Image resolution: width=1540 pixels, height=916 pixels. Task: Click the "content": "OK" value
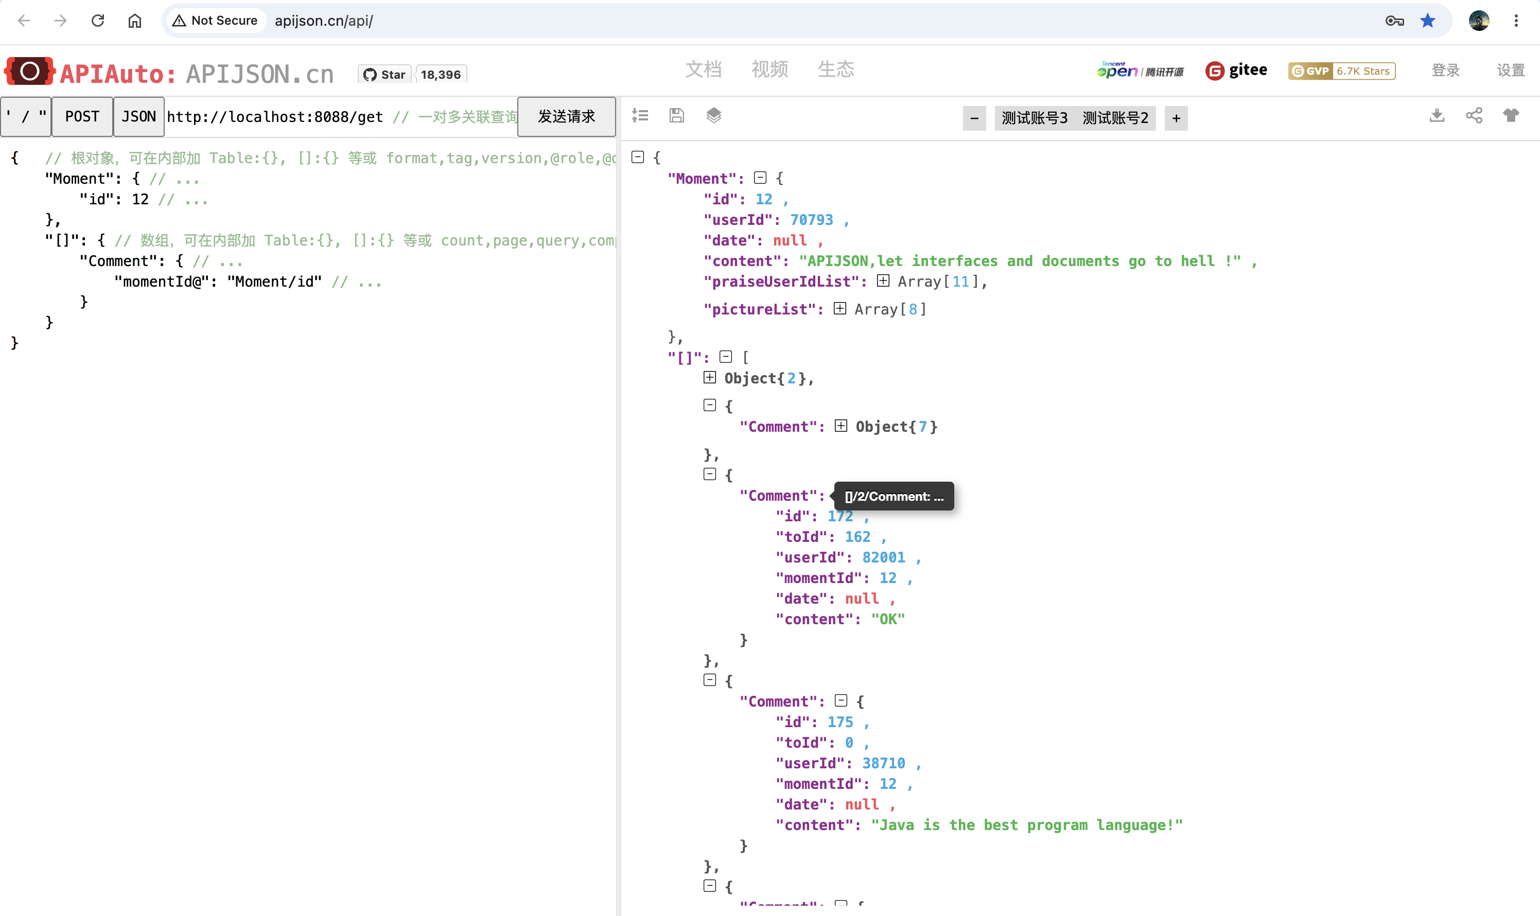coord(887,619)
